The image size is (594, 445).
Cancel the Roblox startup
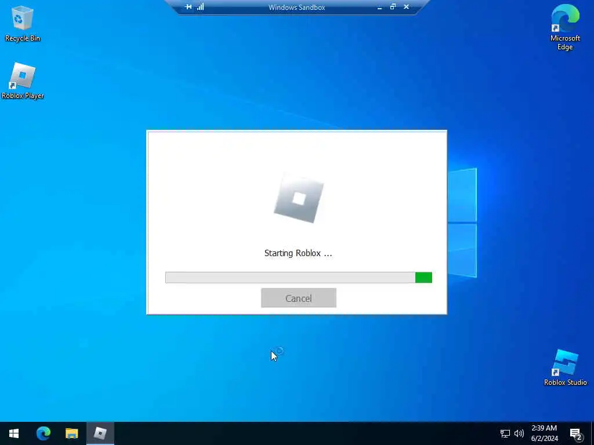tap(299, 298)
